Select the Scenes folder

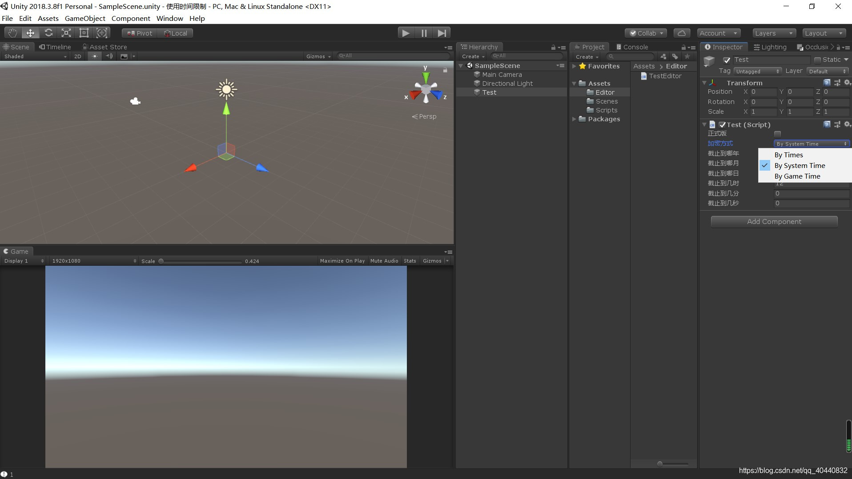click(607, 101)
